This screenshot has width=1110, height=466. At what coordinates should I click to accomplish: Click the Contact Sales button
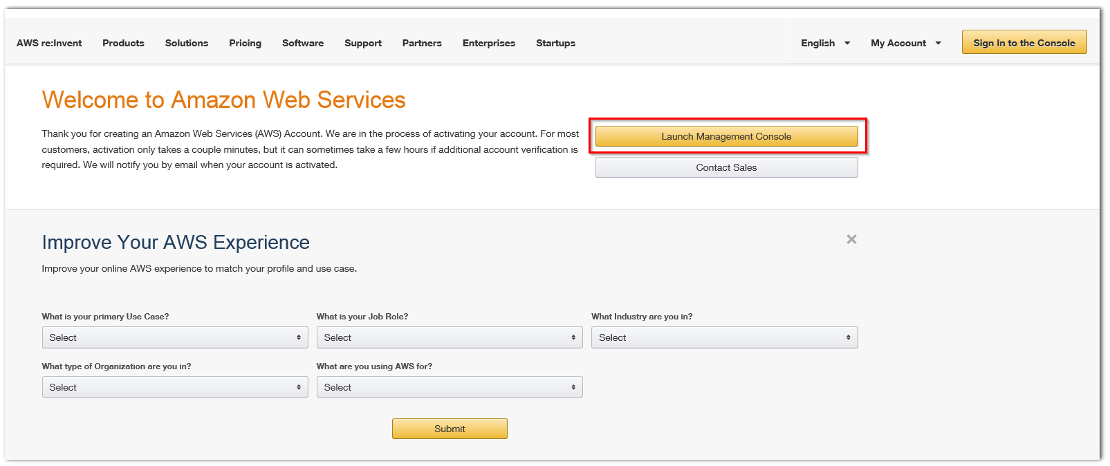pyautogui.click(x=726, y=167)
